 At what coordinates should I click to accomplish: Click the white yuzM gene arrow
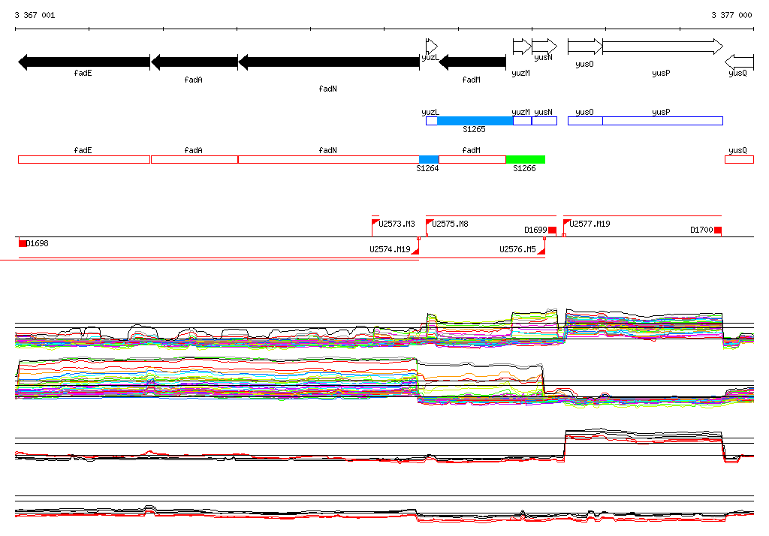pyautogui.click(x=522, y=47)
